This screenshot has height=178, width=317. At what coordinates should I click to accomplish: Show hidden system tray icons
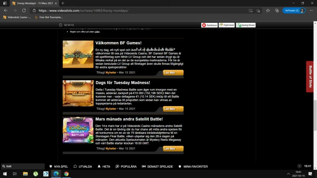click(x=288, y=174)
